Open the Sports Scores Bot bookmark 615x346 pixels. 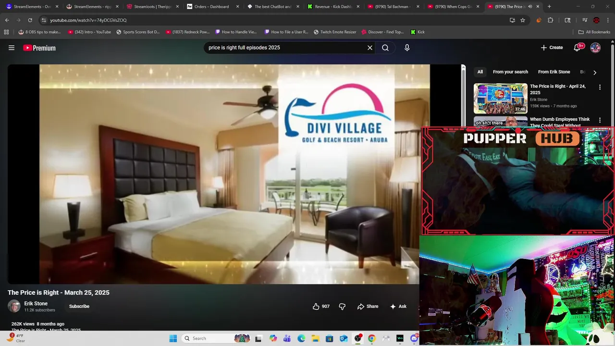tap(138, 32)
